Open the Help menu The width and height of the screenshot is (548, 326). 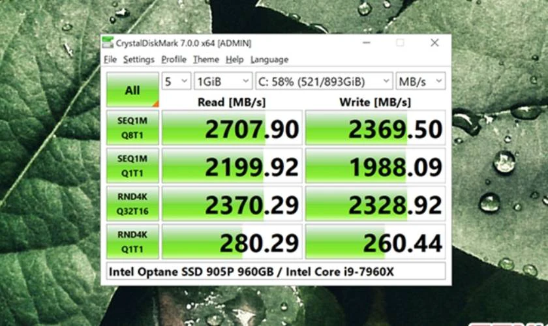pos(234,59)
